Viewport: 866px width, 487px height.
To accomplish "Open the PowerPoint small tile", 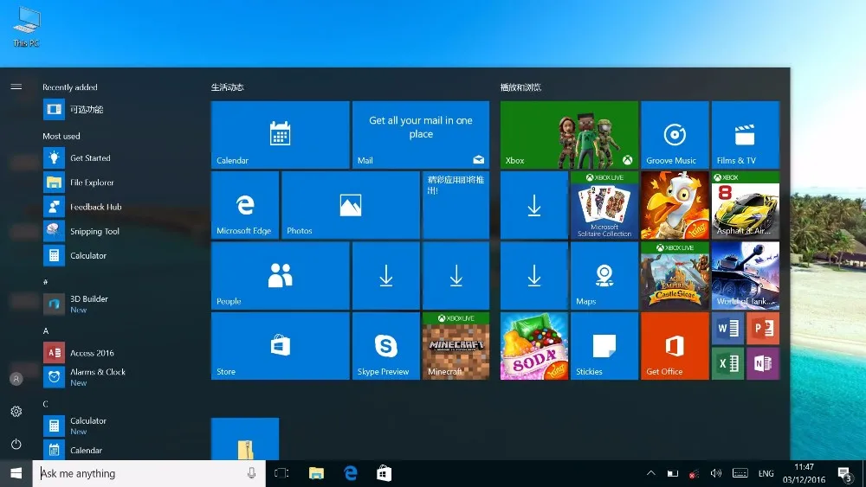I will click(x=763, y=329).
